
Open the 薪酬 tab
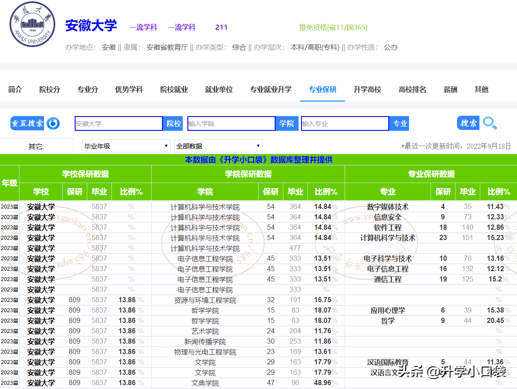tap(450, 89)
